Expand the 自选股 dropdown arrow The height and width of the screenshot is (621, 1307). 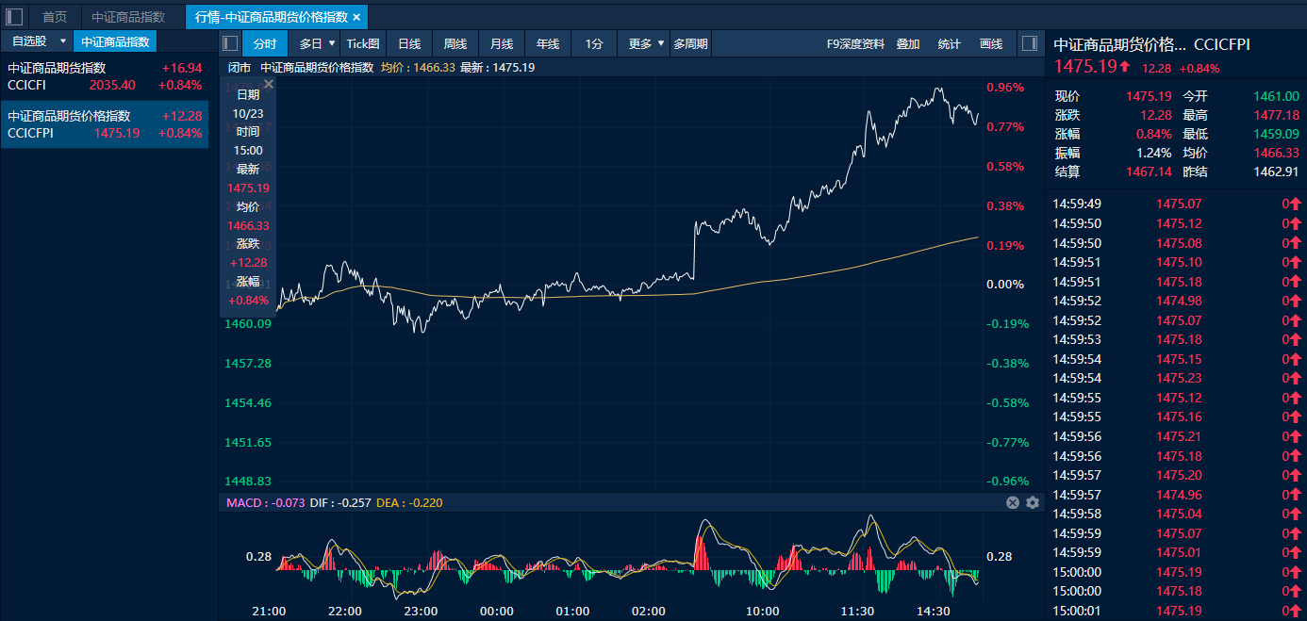(x=63, y=41)
